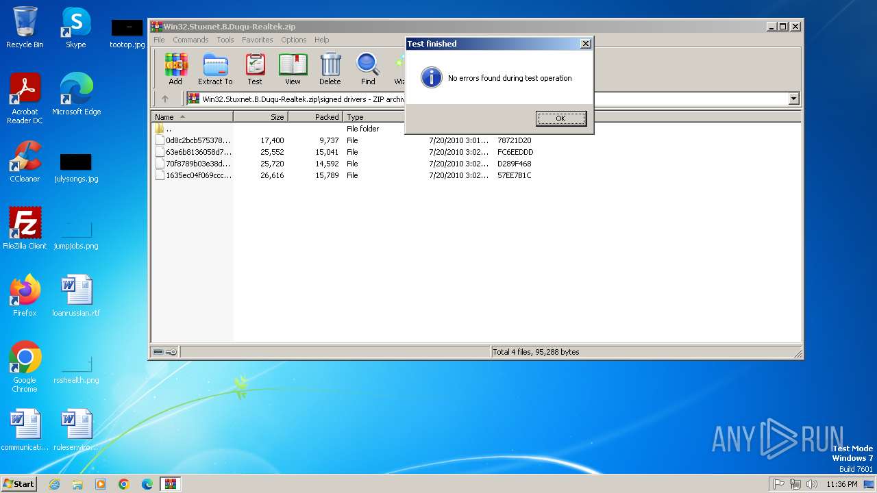877x493 pixels.
Task: Open Internet Explorer taskbar icon
Action: tap(54, 484)
